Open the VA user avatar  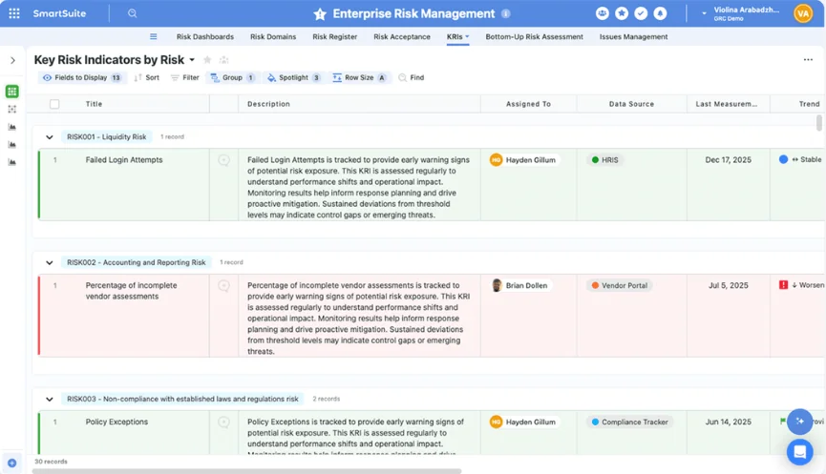coord(803,13)
